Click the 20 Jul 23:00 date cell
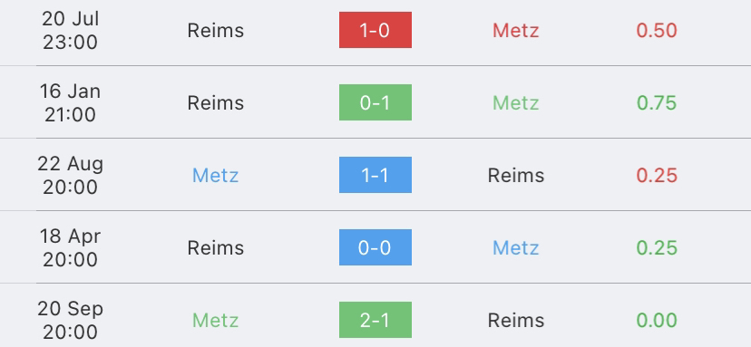The height and width of the screenshot is (347, 751). (71, 30)
